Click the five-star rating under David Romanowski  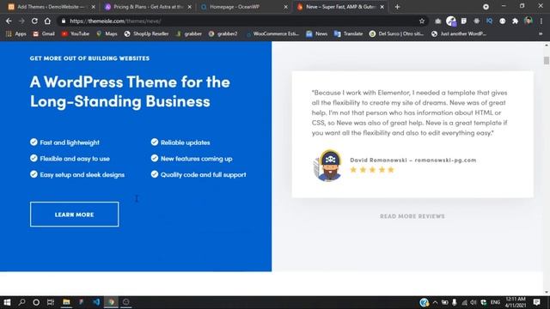pos(372,170)
